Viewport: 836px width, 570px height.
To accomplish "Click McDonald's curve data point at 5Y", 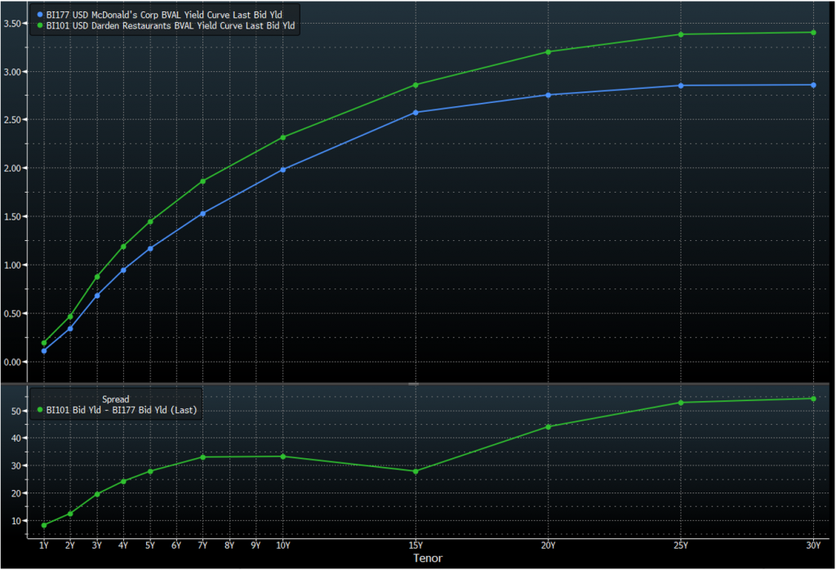I will pos(150,248).
